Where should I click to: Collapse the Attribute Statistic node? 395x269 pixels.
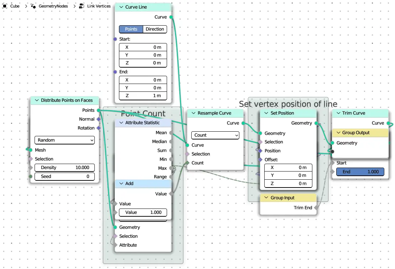121,122
